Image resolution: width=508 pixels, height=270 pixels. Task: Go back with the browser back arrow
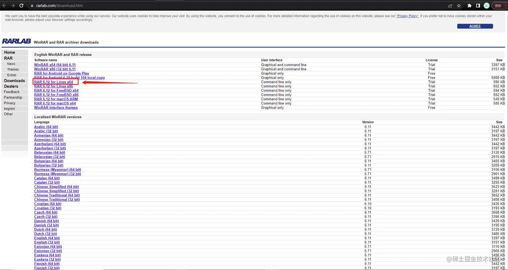4,6
